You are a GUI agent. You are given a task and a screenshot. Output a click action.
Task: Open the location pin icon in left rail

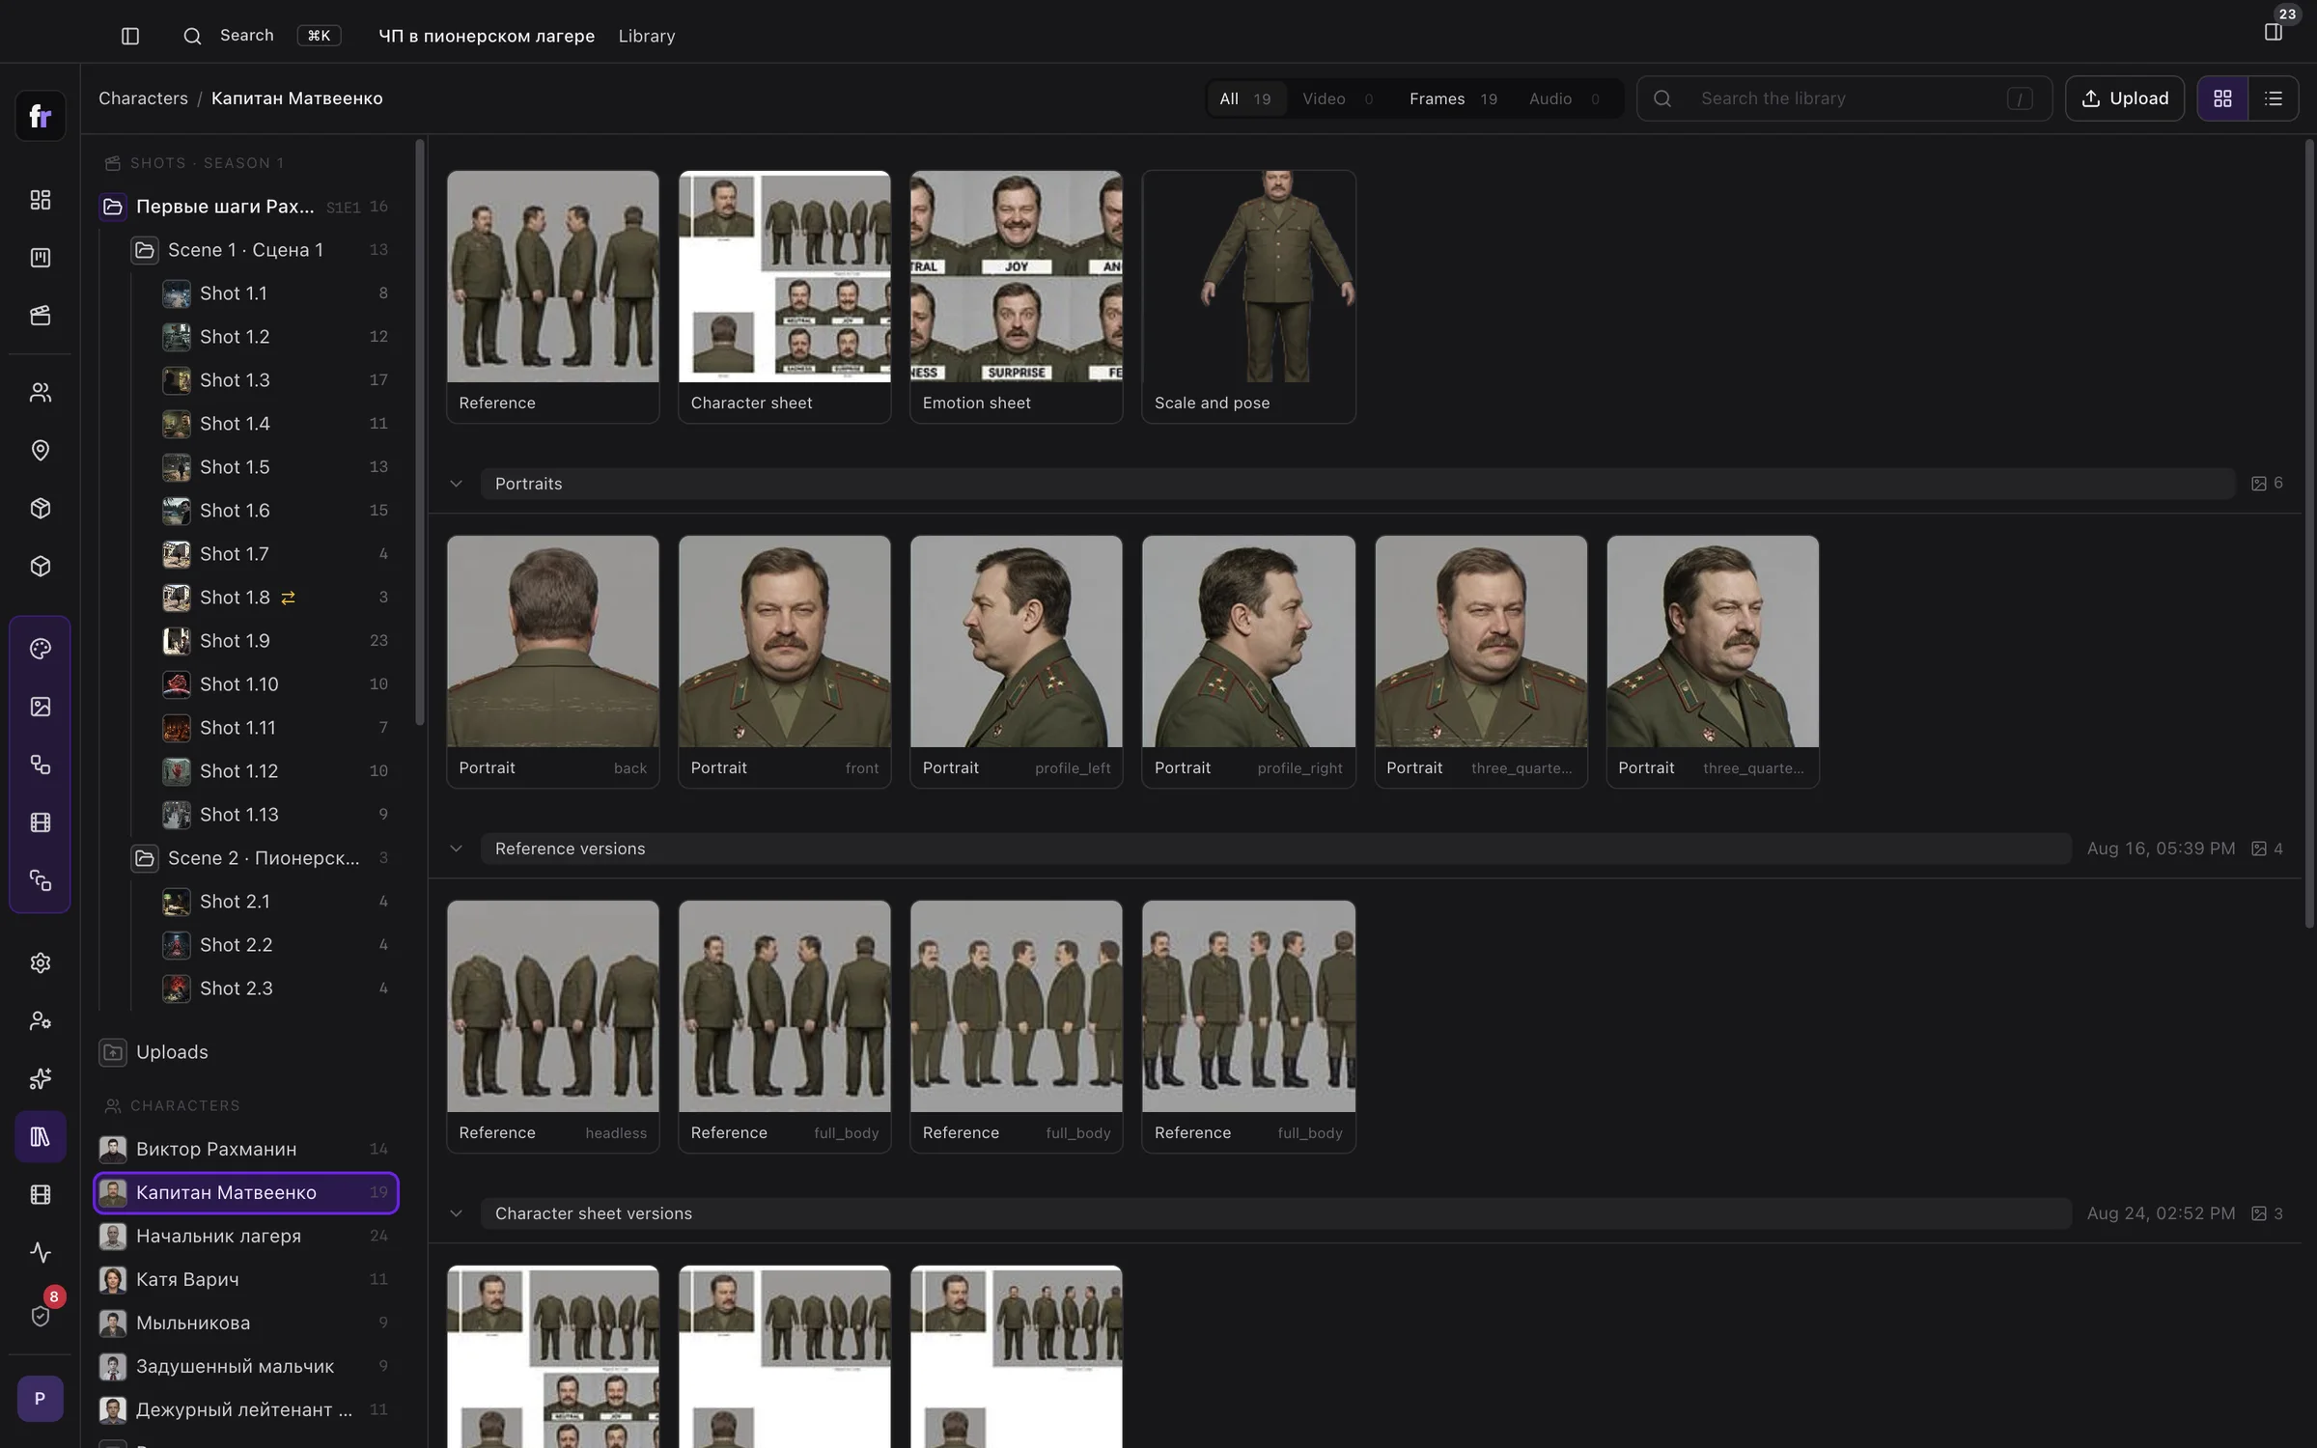point(41,451)
